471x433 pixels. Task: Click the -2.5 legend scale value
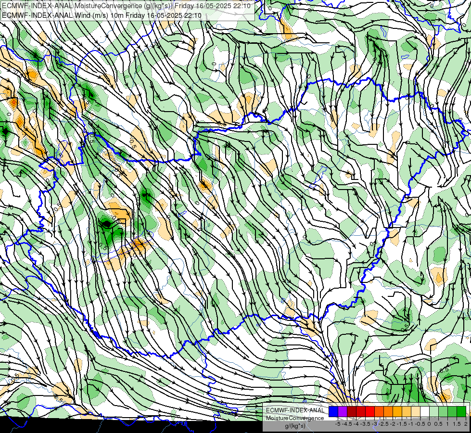click(383, 424)
